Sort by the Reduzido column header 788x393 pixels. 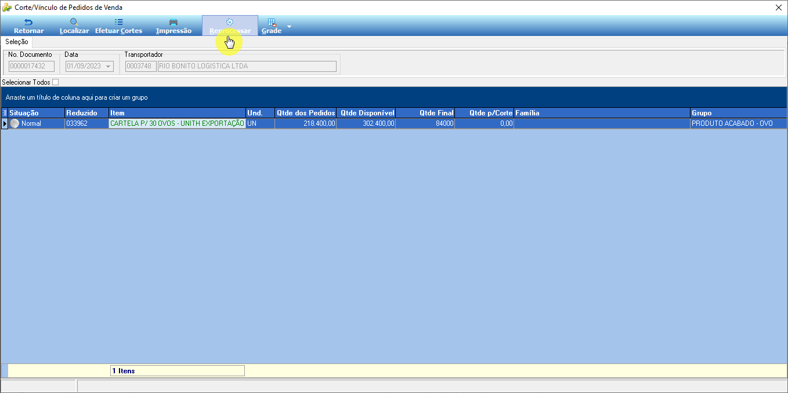86,113
